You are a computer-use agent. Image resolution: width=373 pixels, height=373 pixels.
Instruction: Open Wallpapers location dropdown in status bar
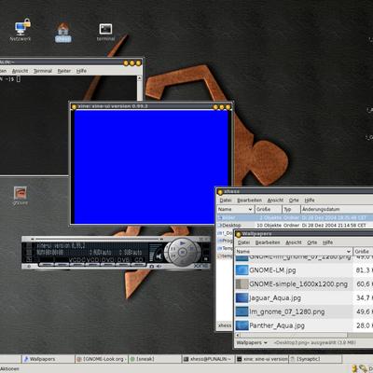[x=252, y=342]
